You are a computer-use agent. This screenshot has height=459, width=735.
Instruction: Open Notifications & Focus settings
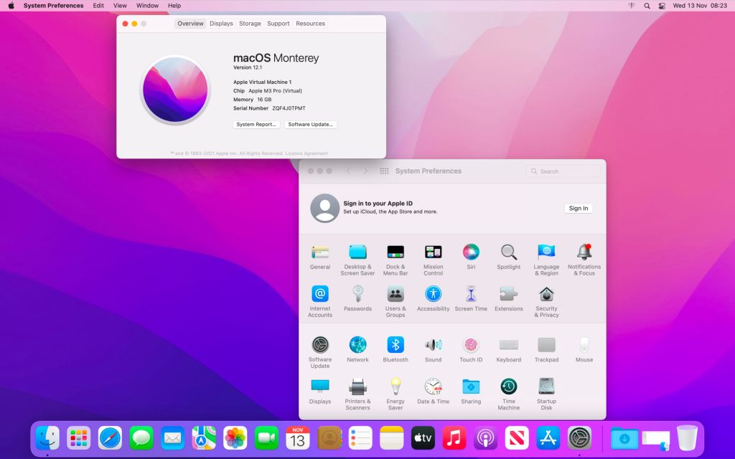tap(584, 252)
